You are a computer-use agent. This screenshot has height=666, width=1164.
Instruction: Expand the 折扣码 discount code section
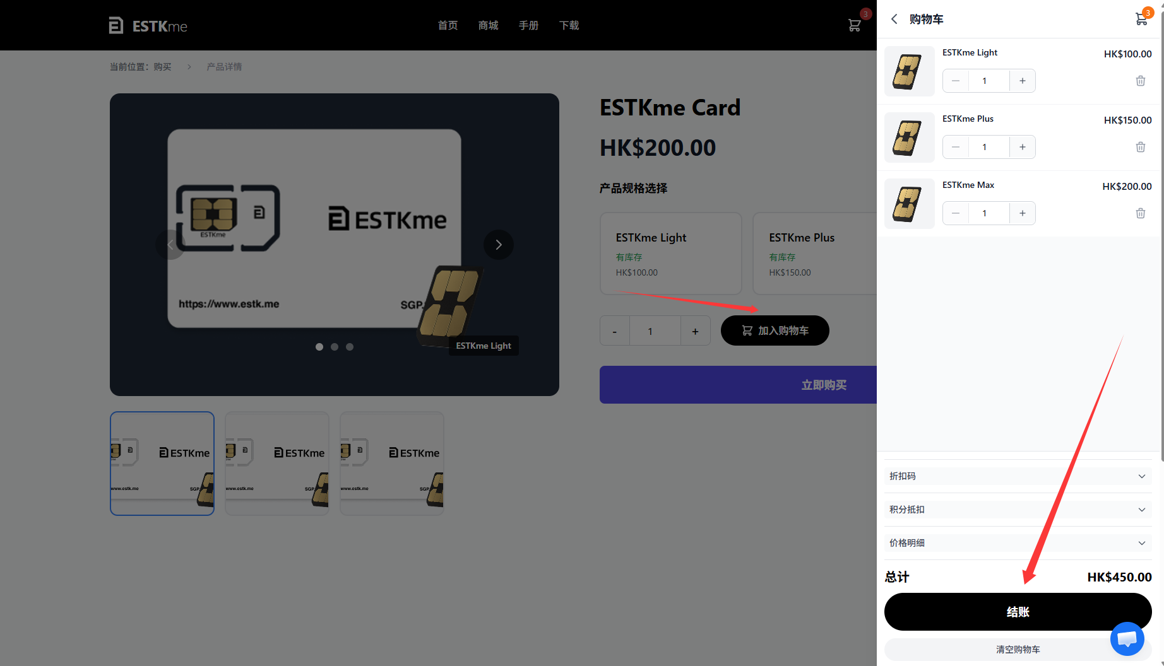[1018, 476]
